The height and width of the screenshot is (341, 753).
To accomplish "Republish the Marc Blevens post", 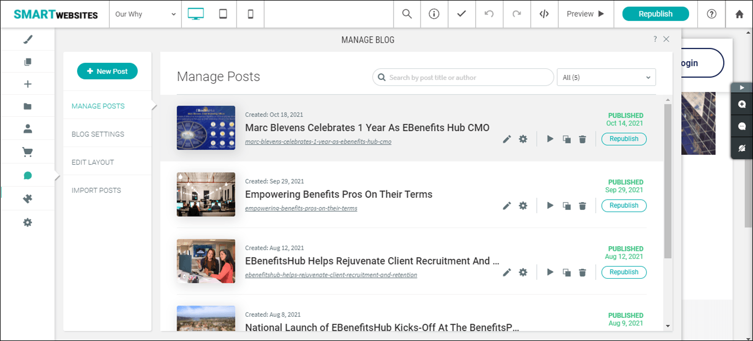I will point(624,139).
